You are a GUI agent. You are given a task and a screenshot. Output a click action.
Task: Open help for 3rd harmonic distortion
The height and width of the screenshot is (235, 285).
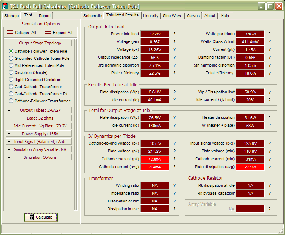coord(174,65)
